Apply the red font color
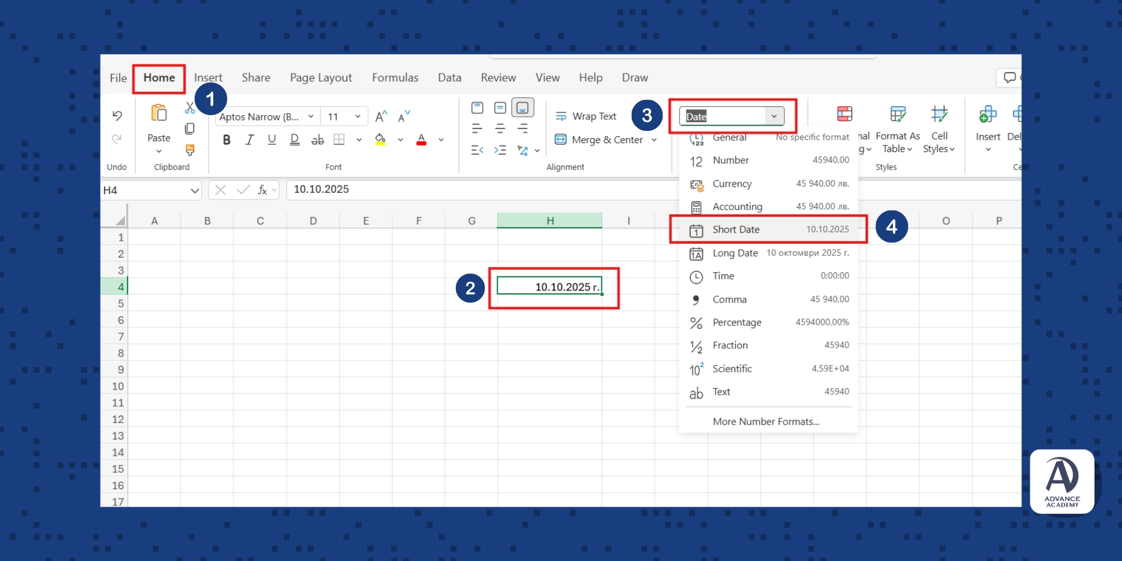Screen dimensions: 1122x561 pos(421,140)
